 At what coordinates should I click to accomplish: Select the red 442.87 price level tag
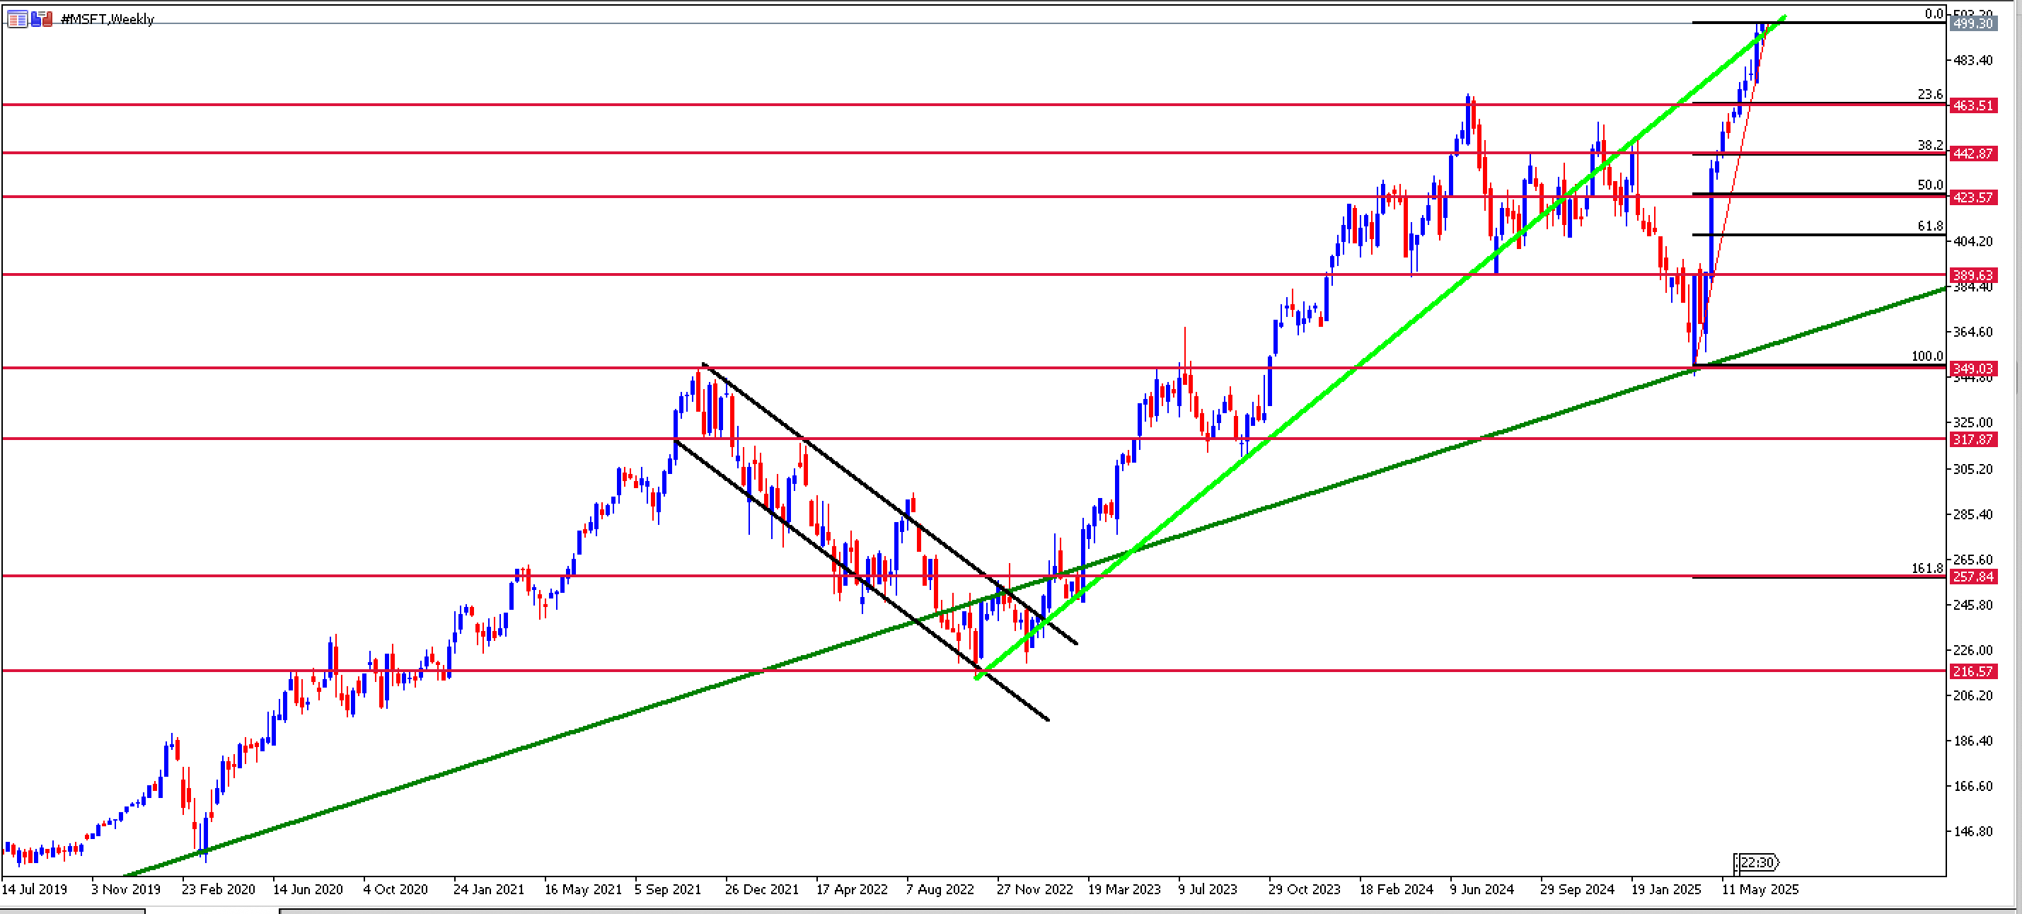click(1972, 153)
